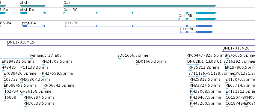Click the phyl gene bar
Viewport: 255px width, 108px height.
(33, 6)
